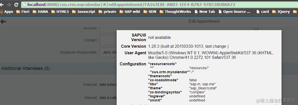Click the "theme" config key
This screenshot has height=105, width=298.
(x=155, y=88)
